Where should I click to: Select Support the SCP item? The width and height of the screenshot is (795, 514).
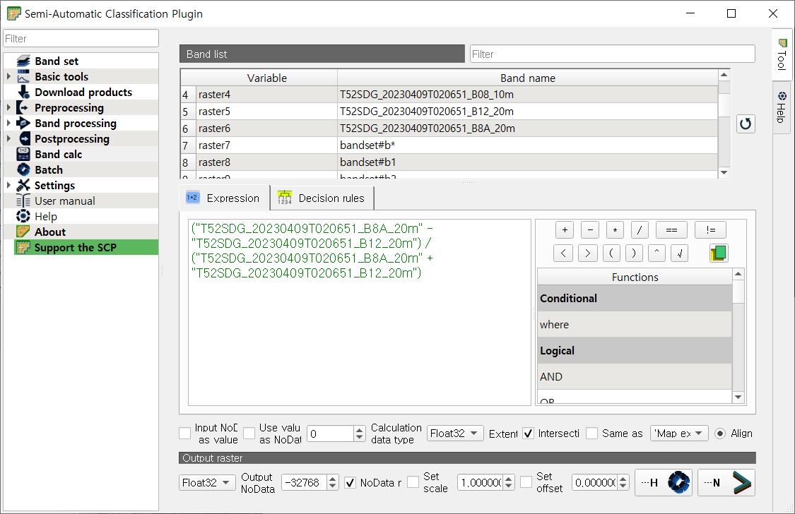click(x=86, y=248)
